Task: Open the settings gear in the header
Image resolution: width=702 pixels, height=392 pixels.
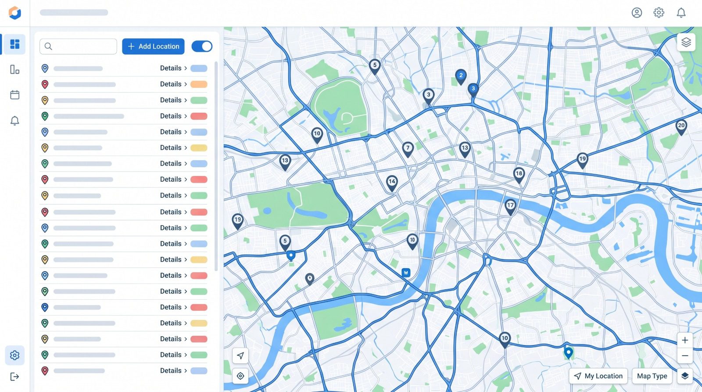Action: [659, 13]
